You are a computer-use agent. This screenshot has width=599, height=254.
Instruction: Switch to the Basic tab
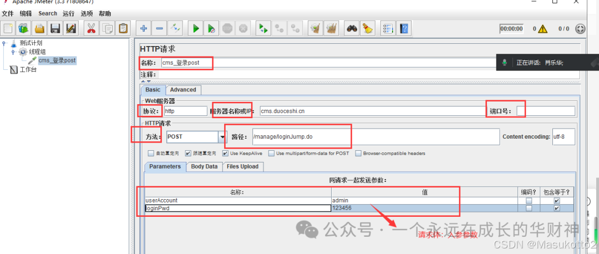(153, 90)
